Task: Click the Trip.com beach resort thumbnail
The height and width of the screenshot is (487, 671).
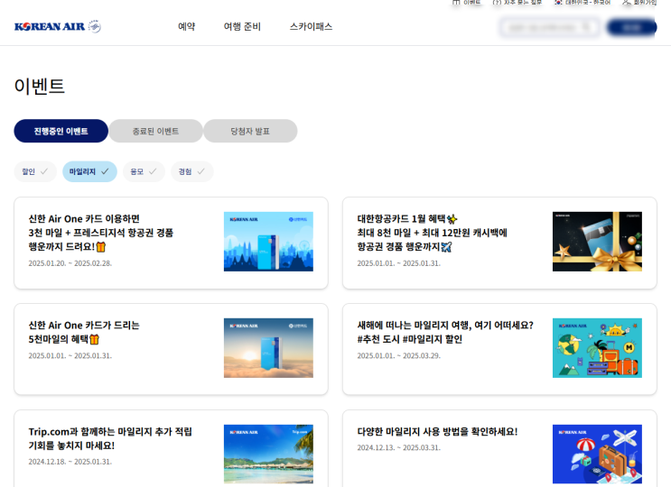Action: click(268, 455)
